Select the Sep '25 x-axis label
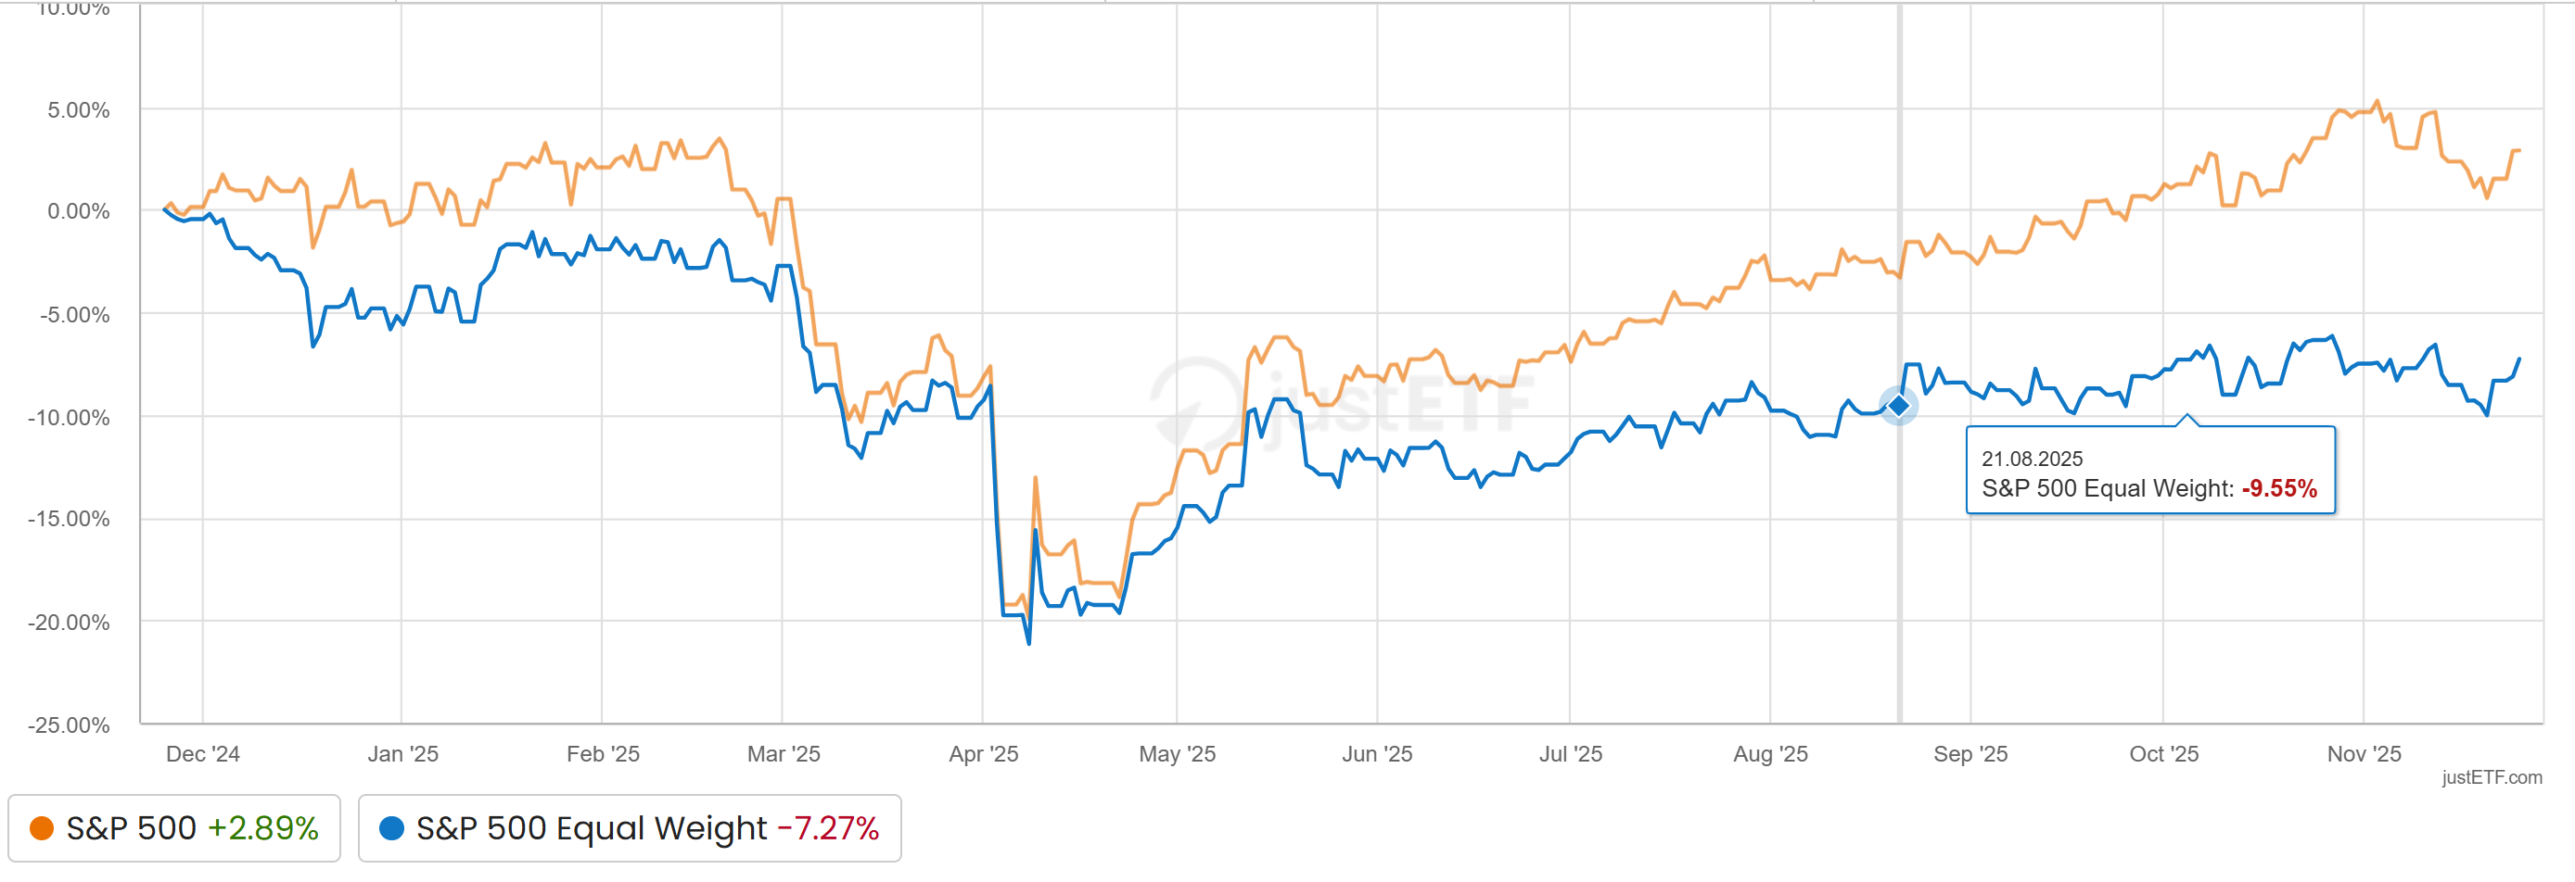The height and width of the screenshot is (882, 2575). 1970,754
